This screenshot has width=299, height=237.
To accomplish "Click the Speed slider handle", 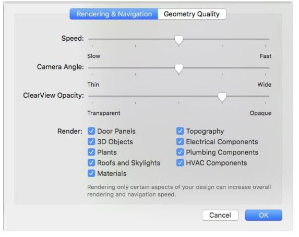I will click(178, 40).
